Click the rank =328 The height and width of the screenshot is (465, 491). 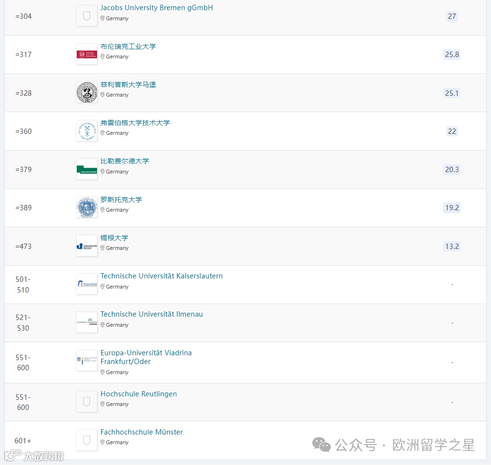pyautogui.click(x=24, y=93)
